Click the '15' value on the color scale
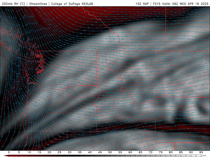 click(x=39, y=152)
